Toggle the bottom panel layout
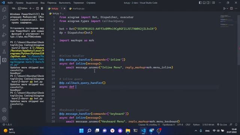Image resolution: width=240 pixels, height=135 pixels. coord(204,3)
